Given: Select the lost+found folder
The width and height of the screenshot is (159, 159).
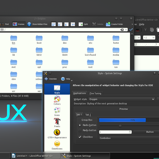Looking at the screenshot, I should point(90,52).
